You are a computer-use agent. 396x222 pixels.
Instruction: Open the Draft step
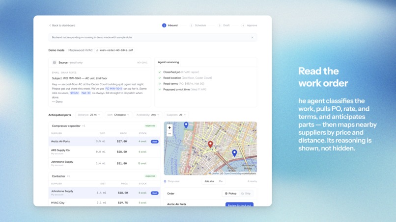pyautogui.click(x=224, y=25)
